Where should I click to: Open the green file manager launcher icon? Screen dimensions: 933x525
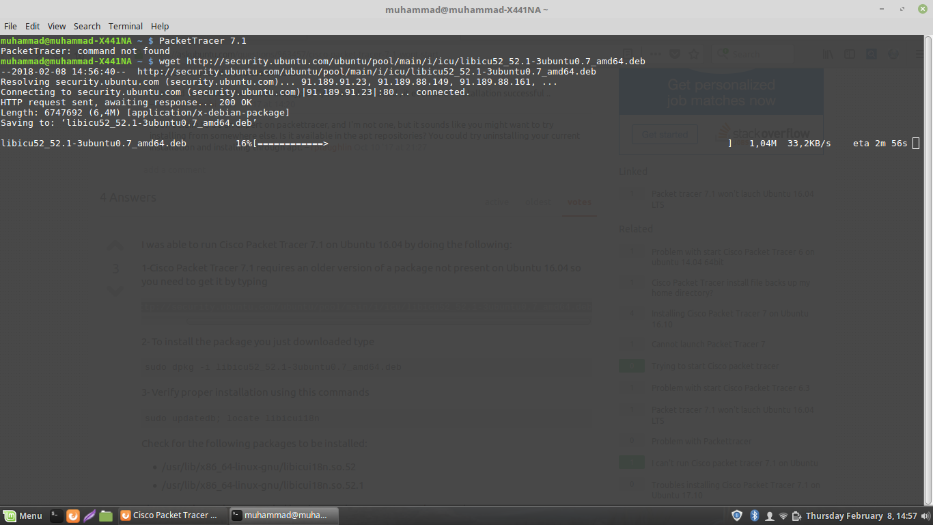(106, 515)
